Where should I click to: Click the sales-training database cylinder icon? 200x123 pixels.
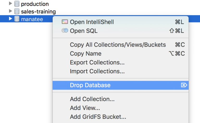[17, 11]
